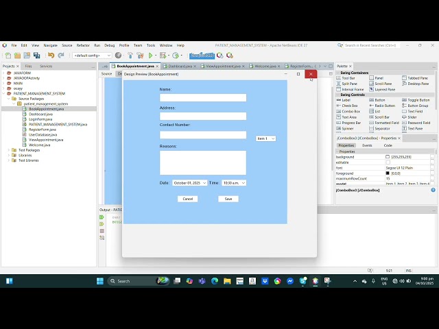Click the background color swatch in properties
This screenshot has width=439, height=329.
(x=388, y=157)
